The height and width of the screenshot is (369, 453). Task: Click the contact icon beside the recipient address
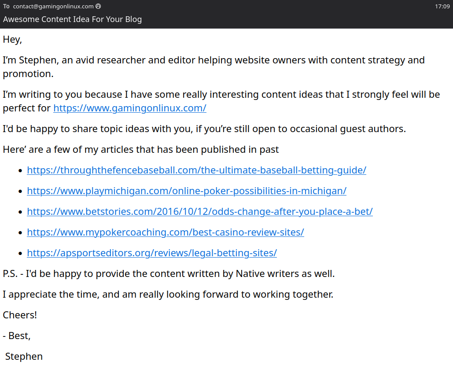pyautogui.click(x=98, y=7)
